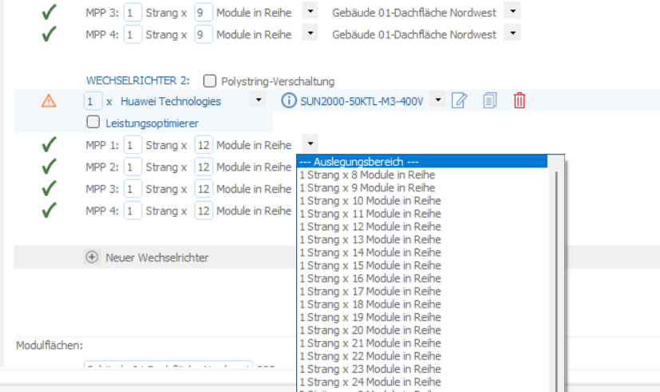The height and width of the screenshot is (392, 660).
Task: Pick "1 Strang x 24 Module in Reihe" option
Action: coord(370,382)
